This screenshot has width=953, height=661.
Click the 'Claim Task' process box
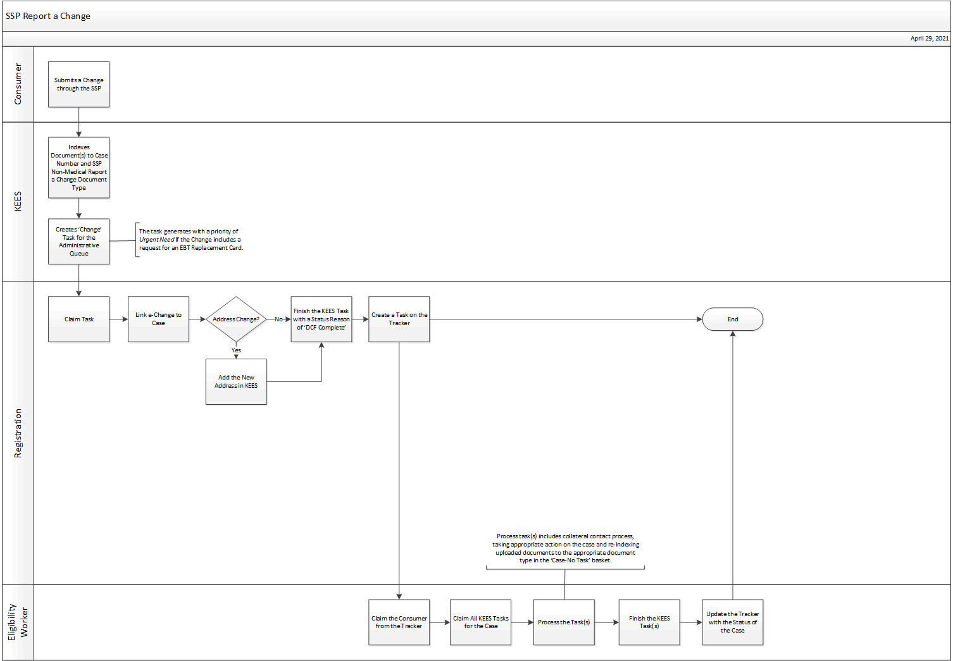(78, 319)
